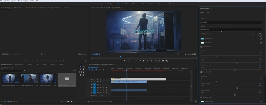This screenshot has width=266, height=105.
Task: Click Text 01 Color eyedropper
Action: 261,39
